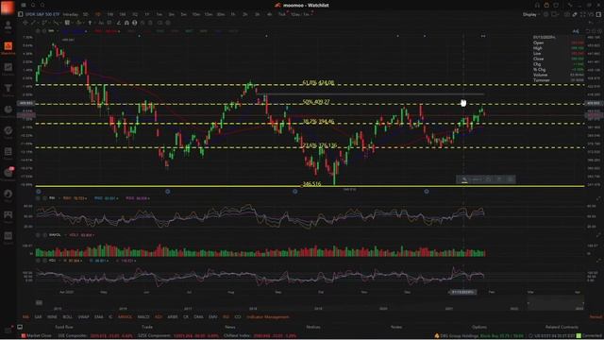The width and height of the screenshot is (604, 340).
Task: Open the MA label dropdown above main chart
Action: point(58,31)
